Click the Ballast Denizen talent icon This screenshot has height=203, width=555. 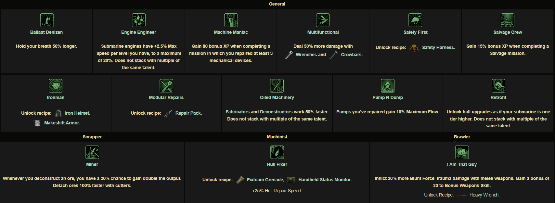tap(47, 20)
